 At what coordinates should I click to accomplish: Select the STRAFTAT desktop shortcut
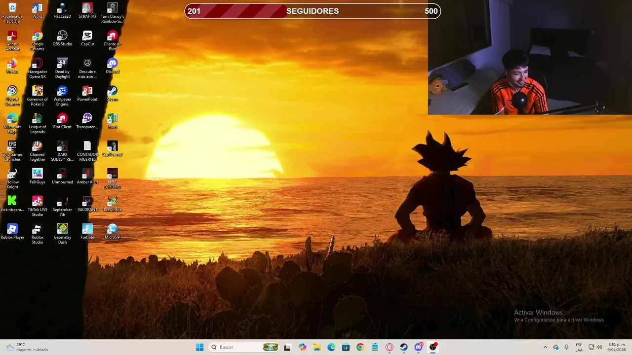pyautogui.click(x=87, y=11)
